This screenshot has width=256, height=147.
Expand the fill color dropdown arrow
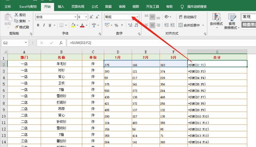point(77,25)
